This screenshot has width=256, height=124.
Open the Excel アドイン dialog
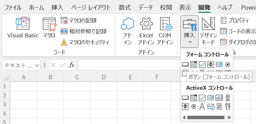146,31
